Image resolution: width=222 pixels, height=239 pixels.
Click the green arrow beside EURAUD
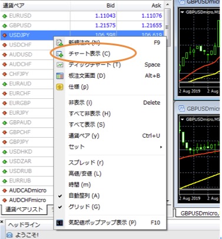(x=5, y=84)
